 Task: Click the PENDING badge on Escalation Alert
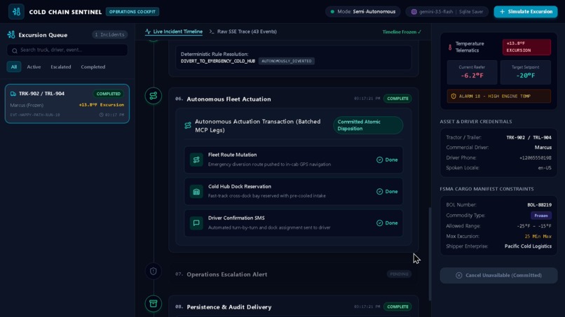pos(399,274)
